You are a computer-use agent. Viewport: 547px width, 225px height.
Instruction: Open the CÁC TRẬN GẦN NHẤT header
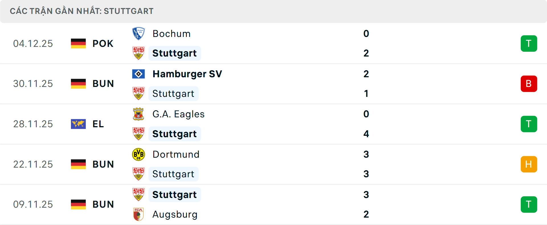[x=82, y=11]
